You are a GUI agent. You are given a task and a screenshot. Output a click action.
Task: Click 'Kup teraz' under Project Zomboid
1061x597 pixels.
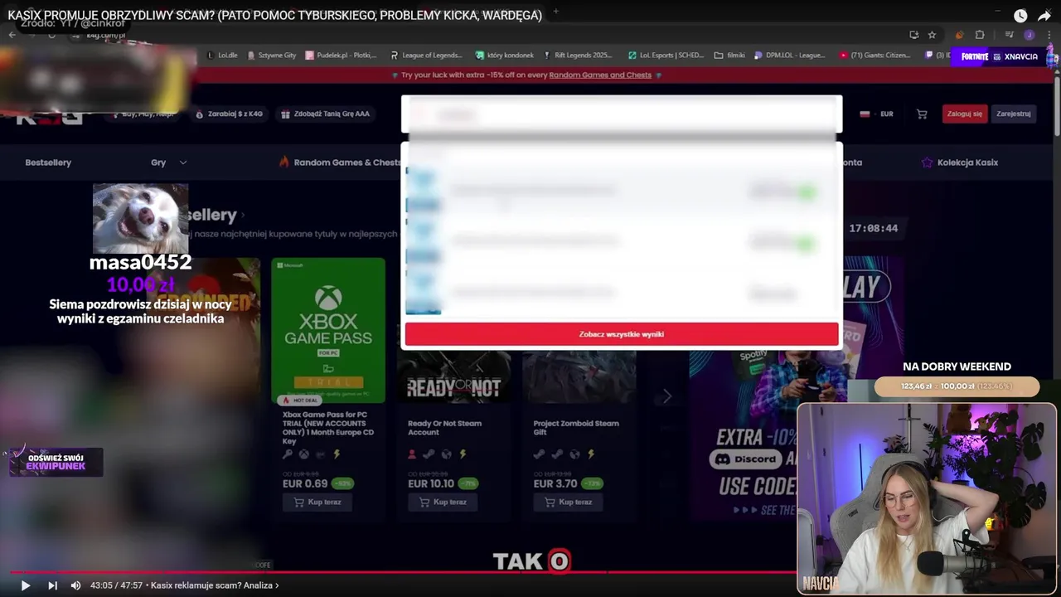568,502
